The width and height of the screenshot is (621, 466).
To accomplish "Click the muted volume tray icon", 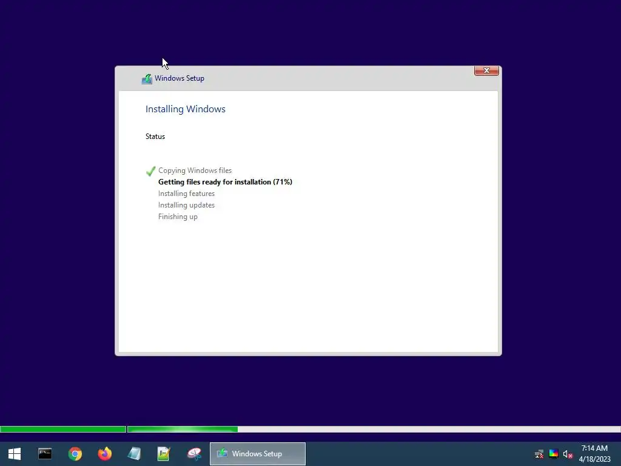I will coord(568,454).
